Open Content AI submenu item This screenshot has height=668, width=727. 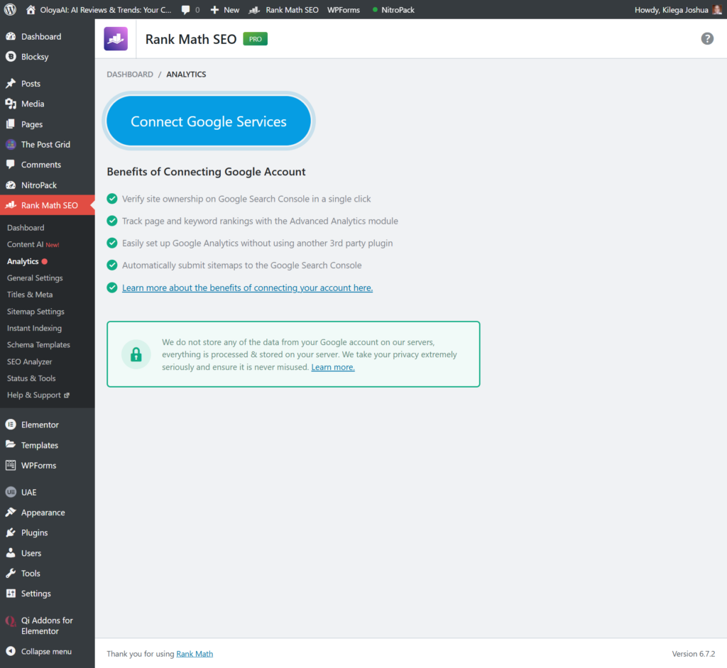[33, 244]
